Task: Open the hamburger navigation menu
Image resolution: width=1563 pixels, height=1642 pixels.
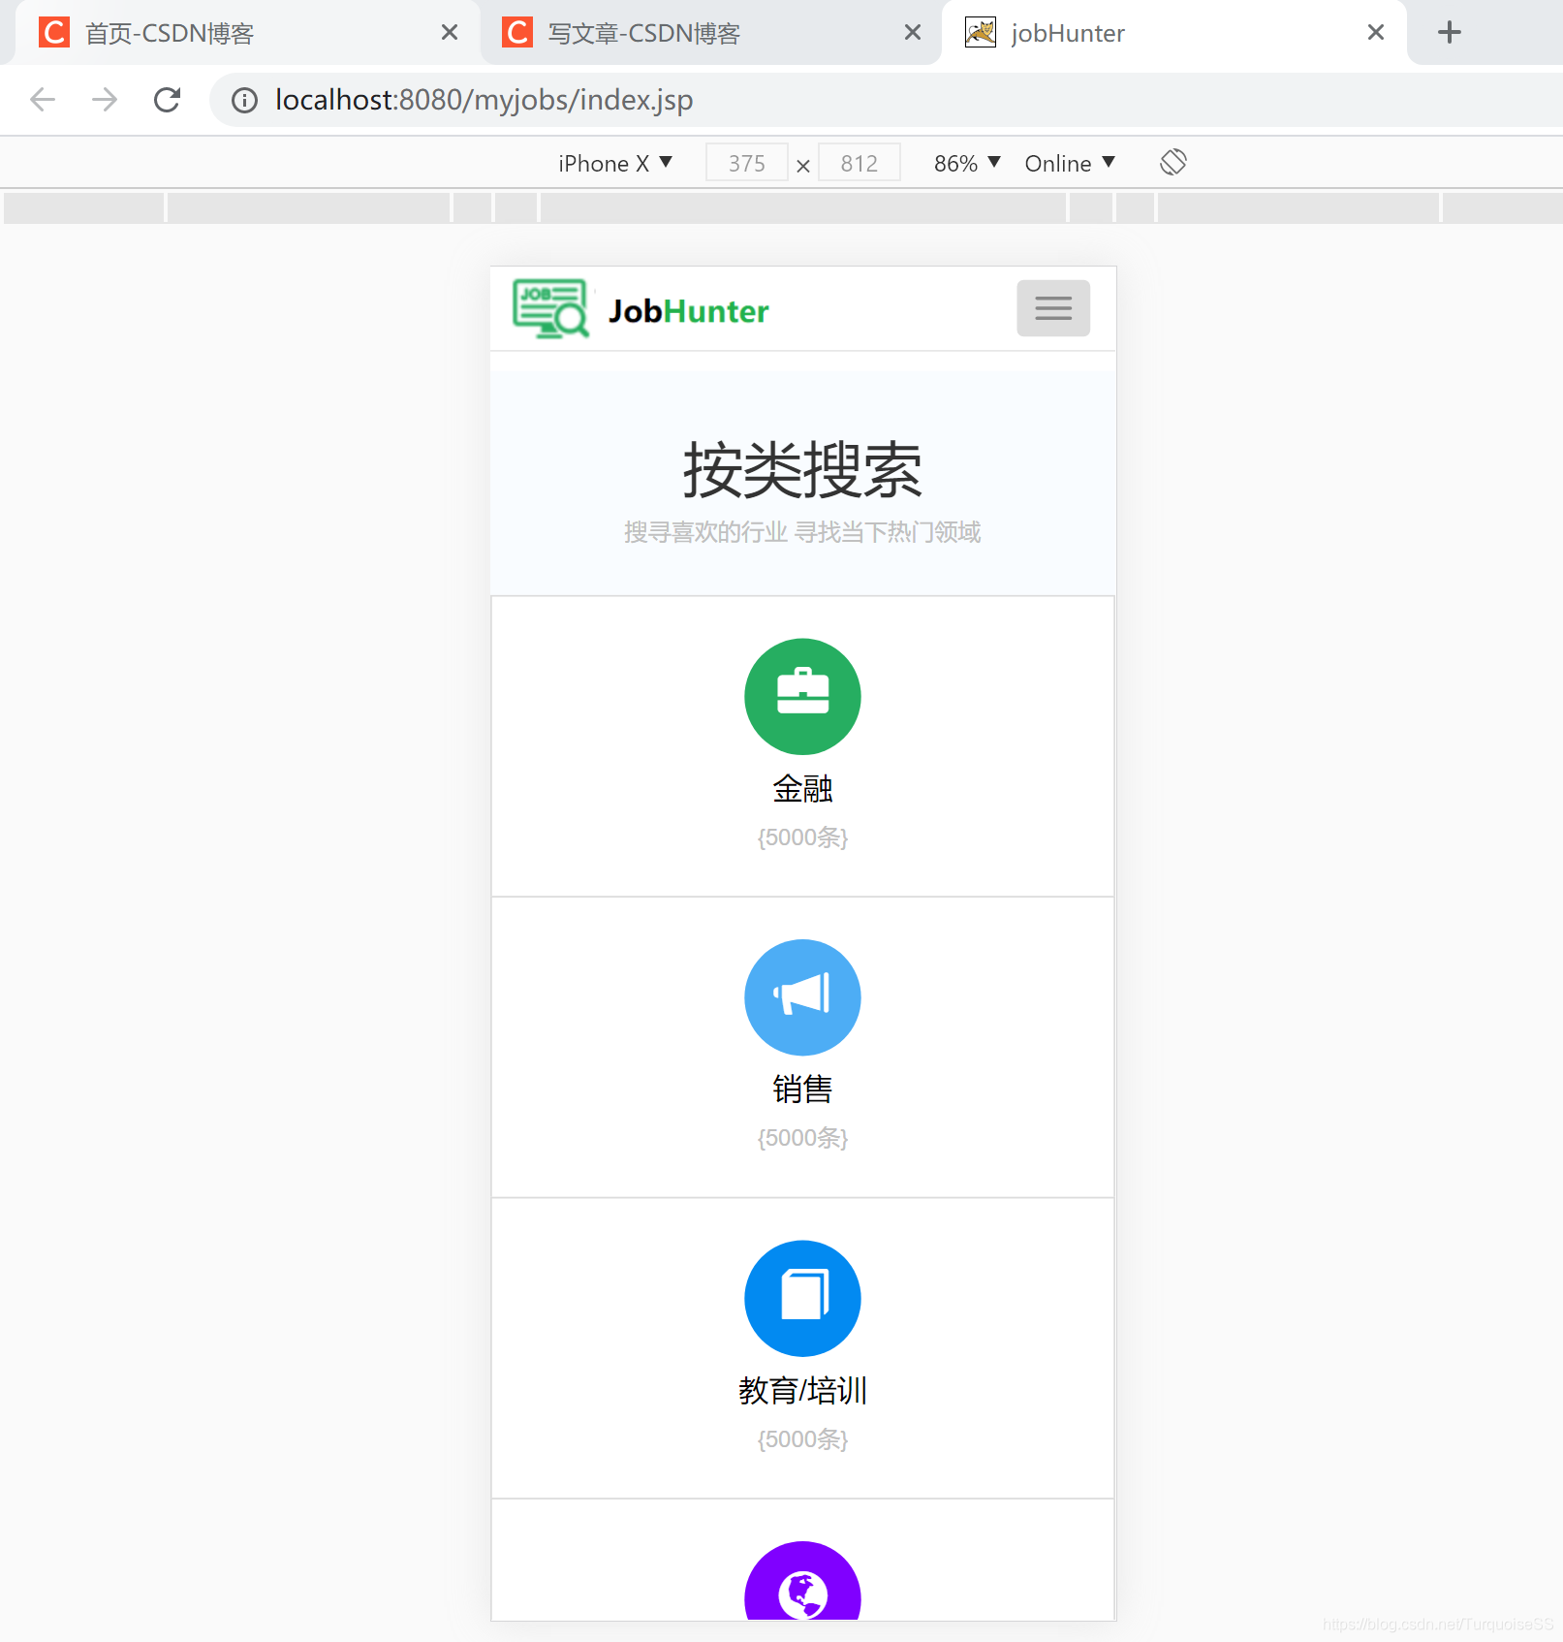Action: [1052, 308]
